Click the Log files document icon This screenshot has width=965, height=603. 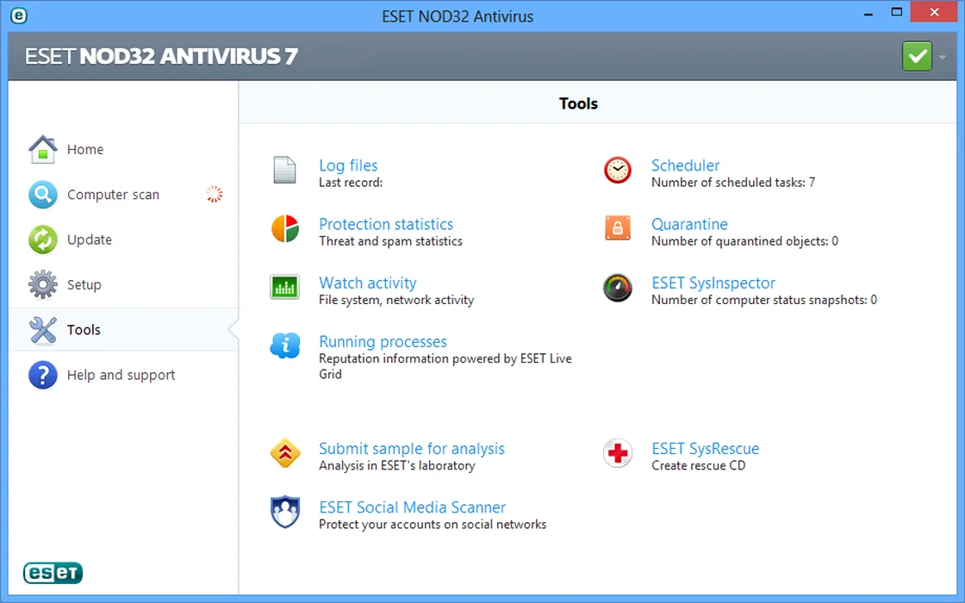point(284,170)
